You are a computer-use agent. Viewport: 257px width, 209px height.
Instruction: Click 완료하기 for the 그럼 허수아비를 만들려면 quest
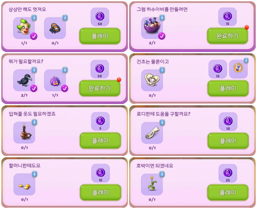[227, 36]
